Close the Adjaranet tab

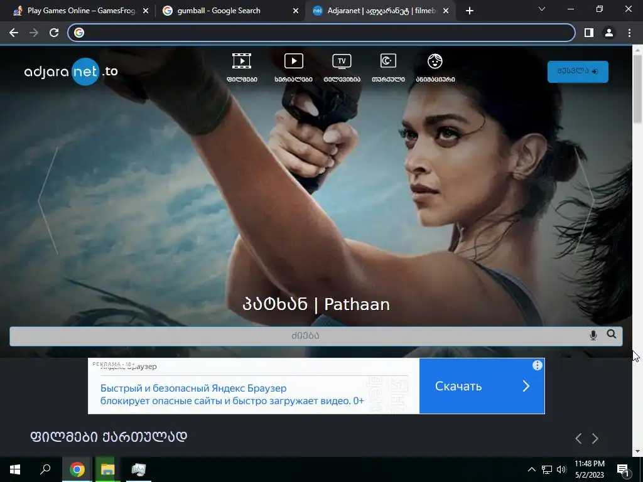tap(446, 11)
